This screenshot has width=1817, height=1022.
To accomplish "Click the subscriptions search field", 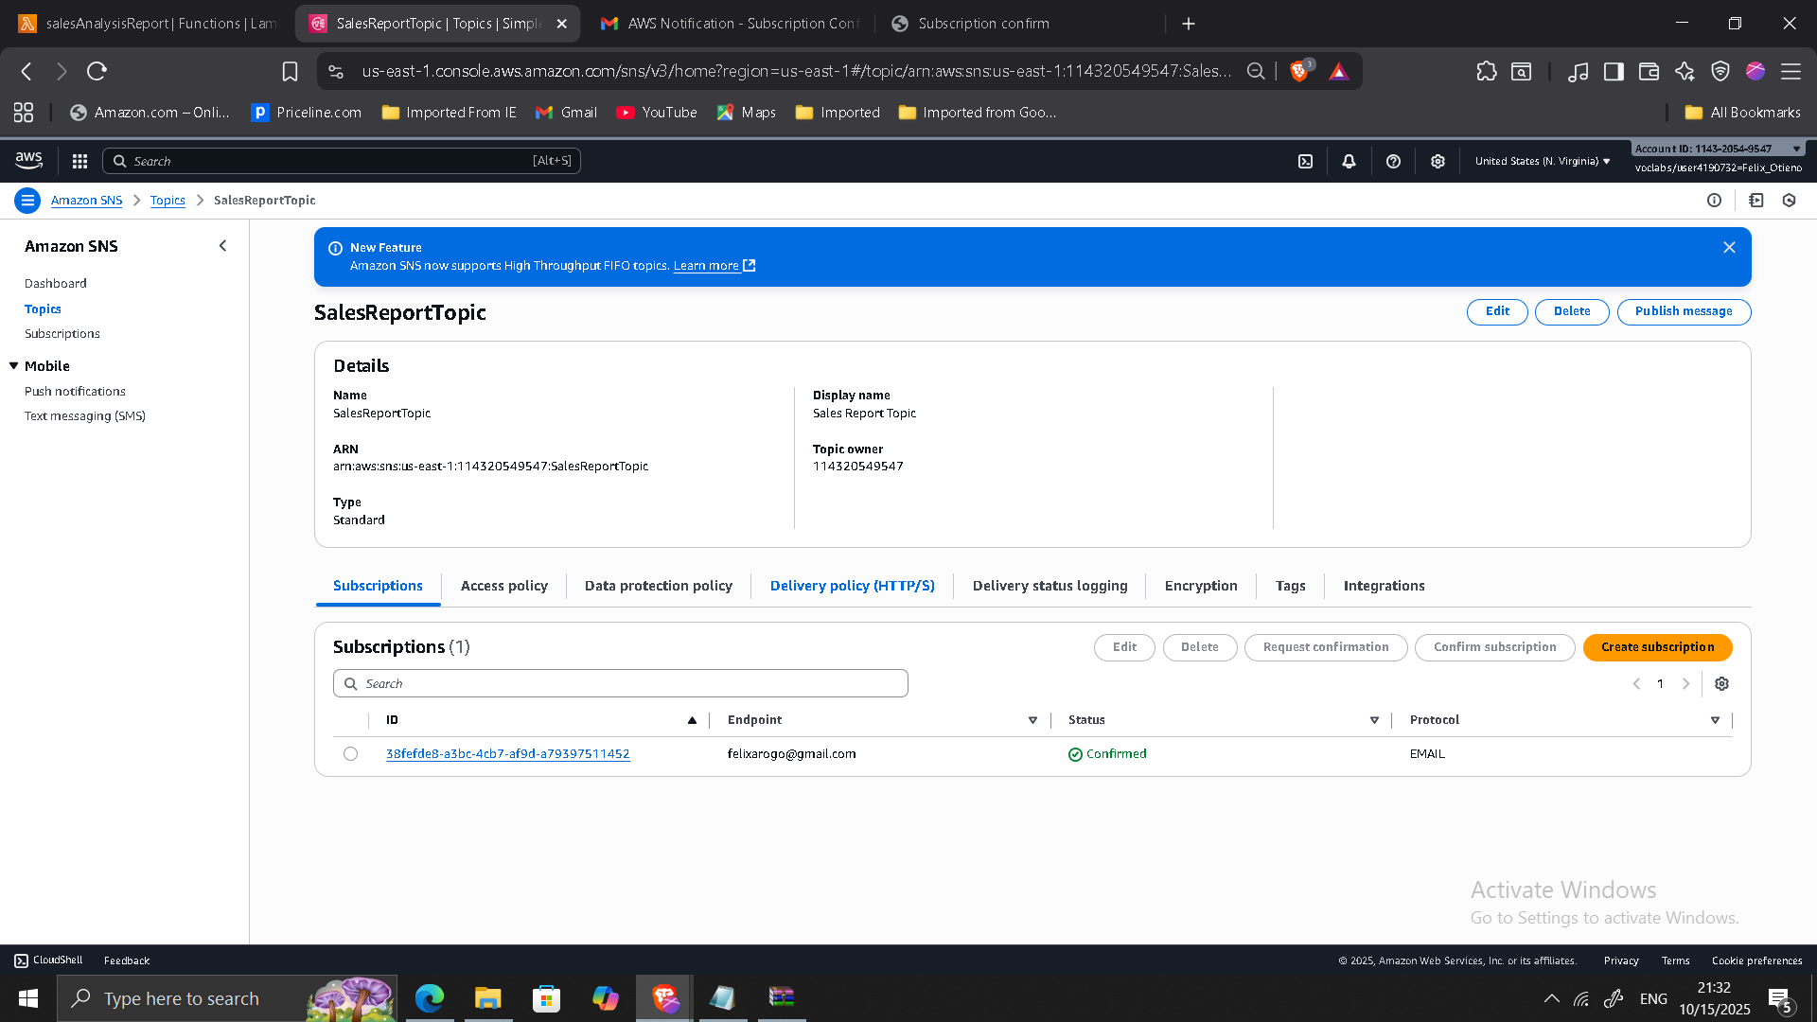I will 620,684.
